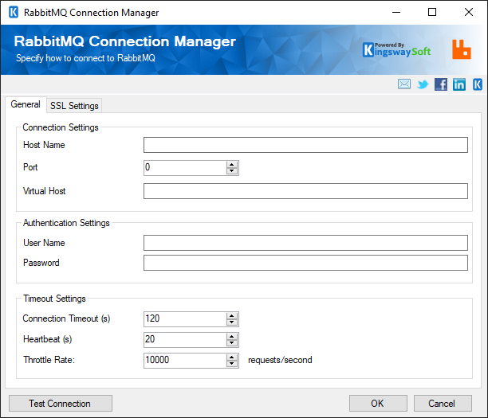Increase Throttle Rate with up arrow

click(232, 357)
